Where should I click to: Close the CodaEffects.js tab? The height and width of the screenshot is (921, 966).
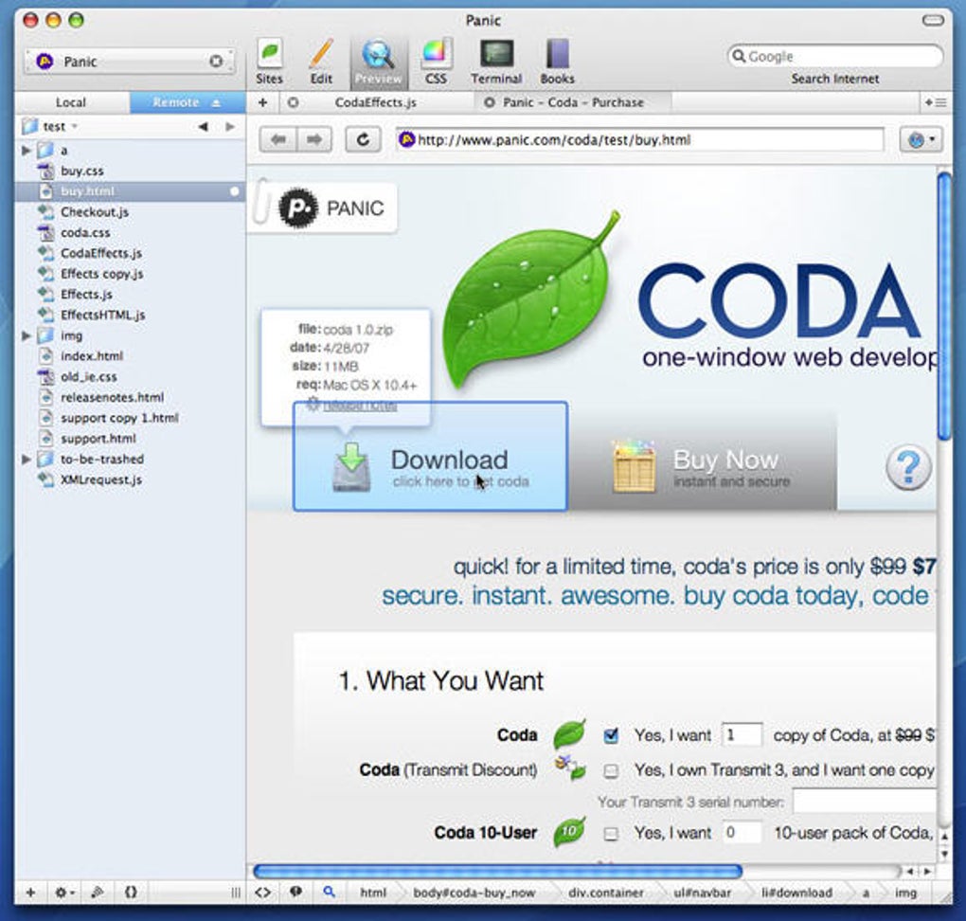pyautogui.click(x=293, y=102)
